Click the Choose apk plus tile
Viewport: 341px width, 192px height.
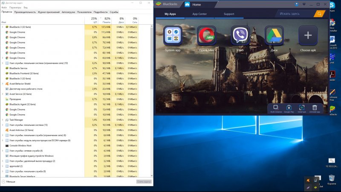(x=308, y=35)
